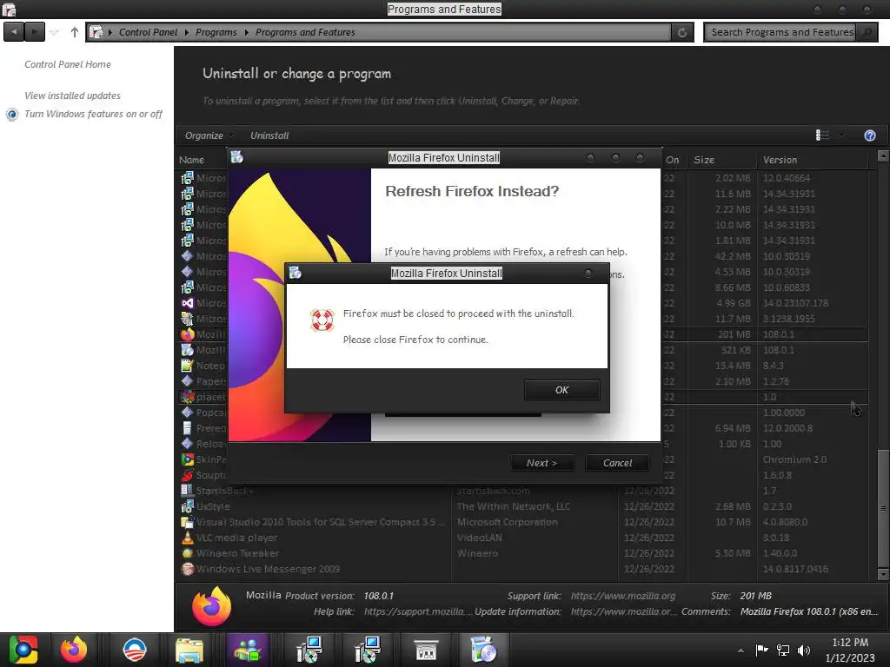Select the Windows Live Messenger 2009 icon
Screen dimensions: 890x667
[188, 569]
